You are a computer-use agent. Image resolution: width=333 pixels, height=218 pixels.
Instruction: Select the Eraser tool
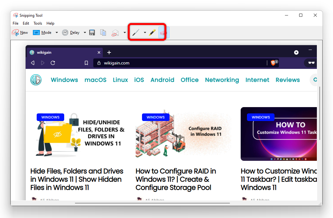pos(164,33)
